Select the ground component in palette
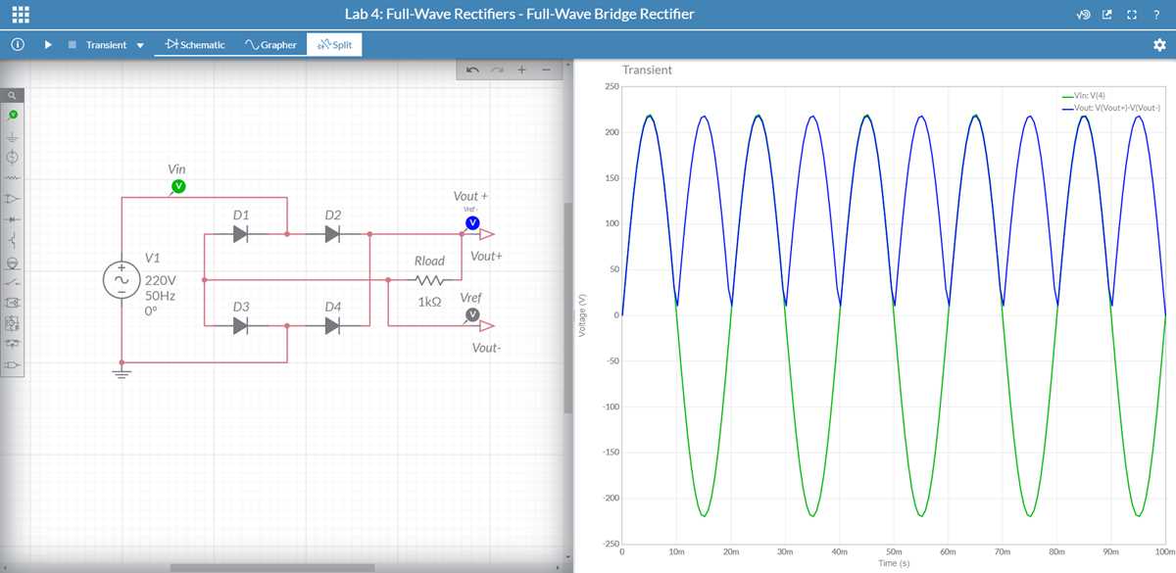The width and height of the screenshot is (1176, 573). (13, 137)
